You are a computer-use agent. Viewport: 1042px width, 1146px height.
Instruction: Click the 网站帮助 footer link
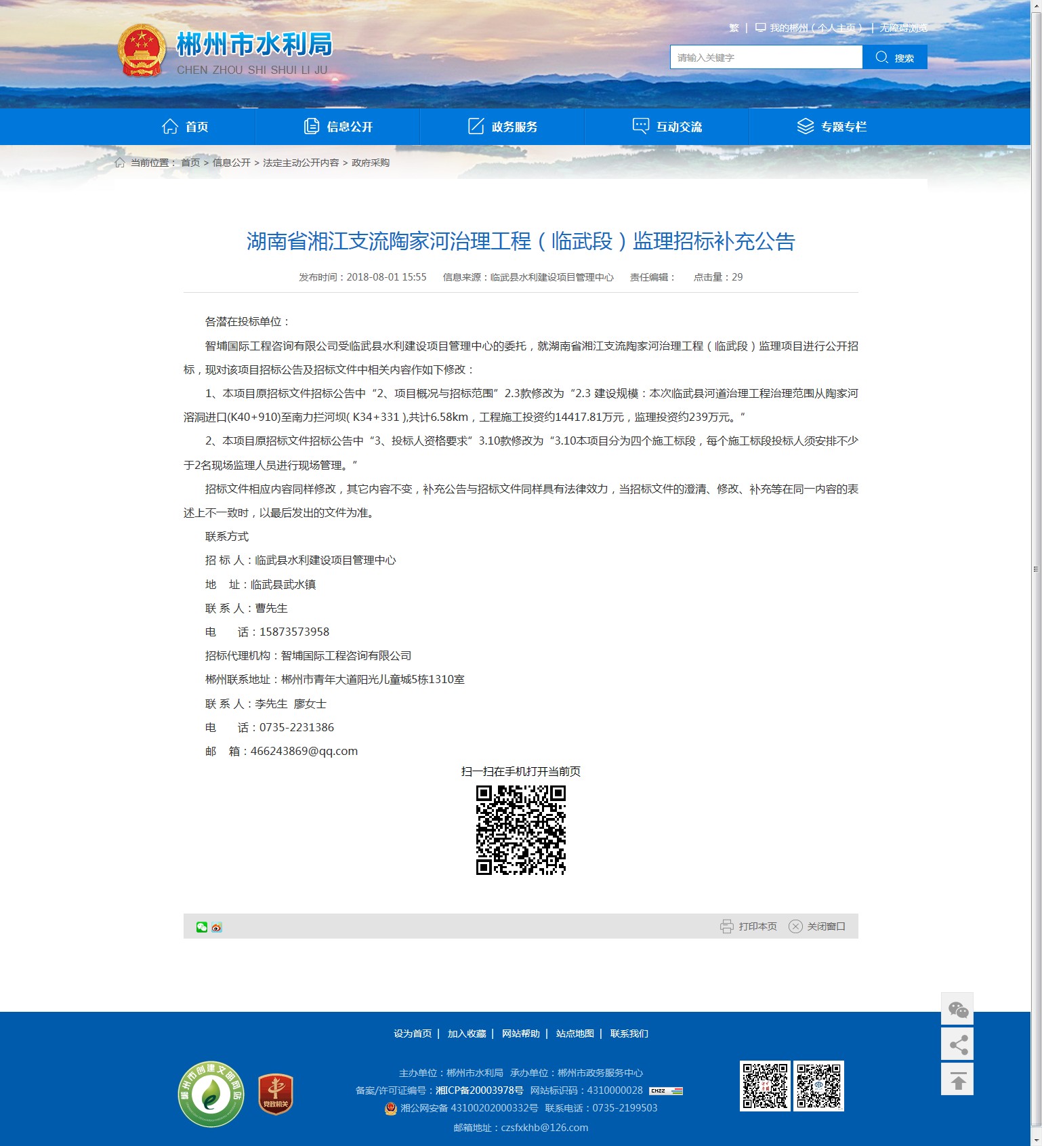520,1034
